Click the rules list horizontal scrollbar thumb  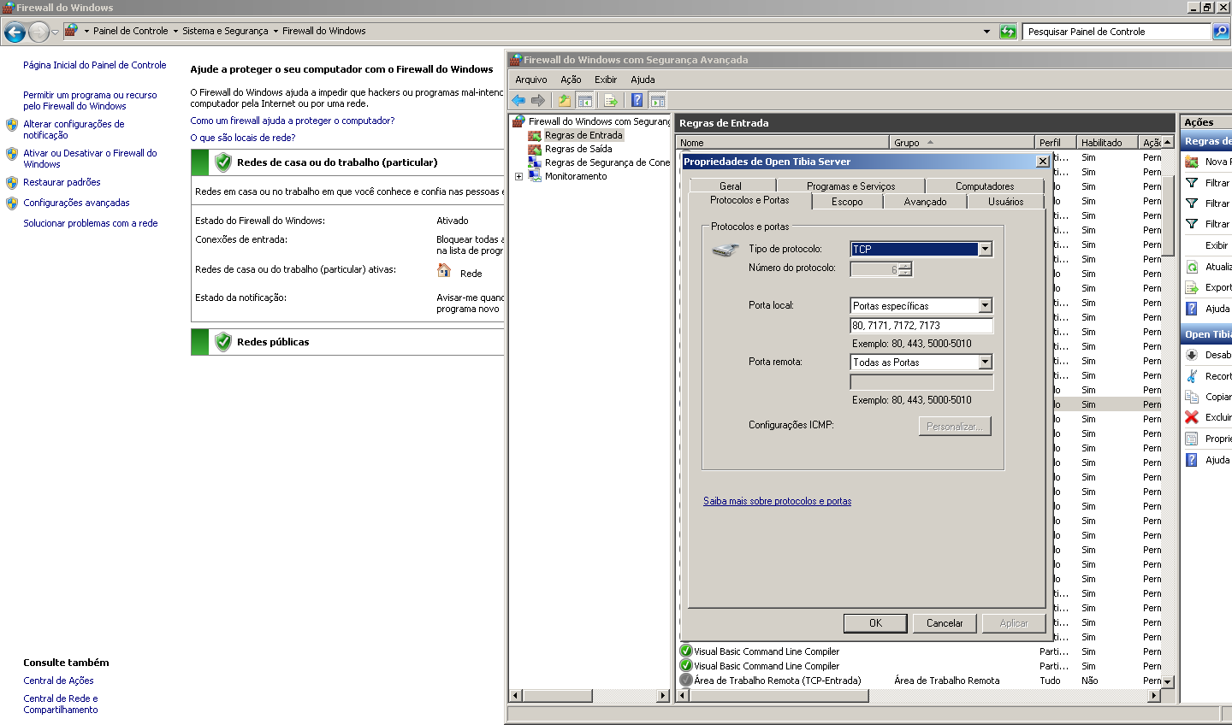(x=779, y=696)
